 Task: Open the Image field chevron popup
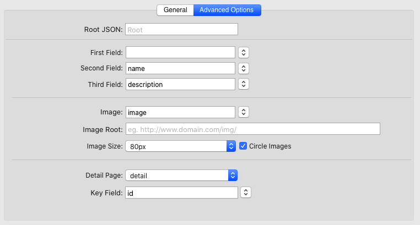[244, 112]
